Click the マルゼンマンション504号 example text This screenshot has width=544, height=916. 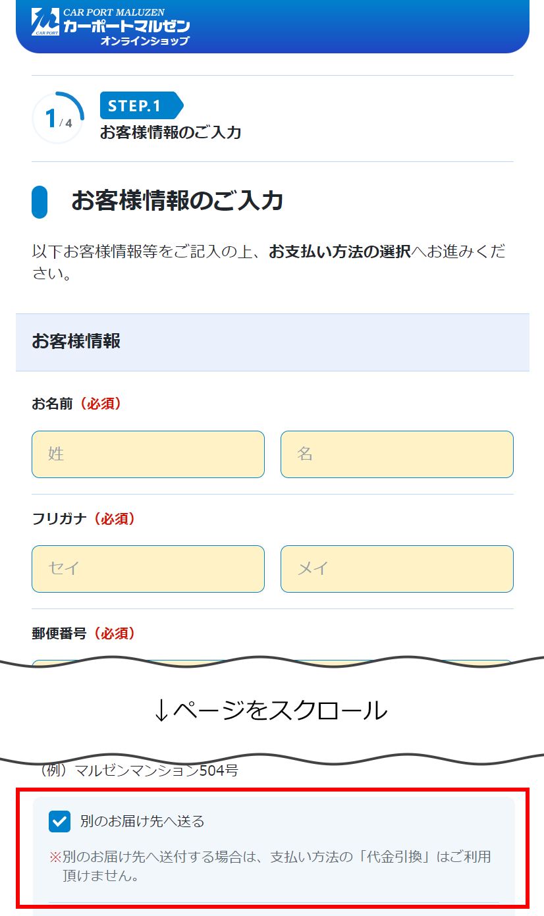(x=140, y=770)
